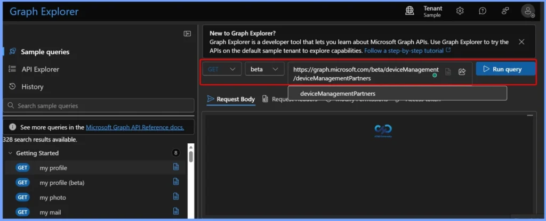The image size is (546, 221).
Task: Open the beta version dropdown
Action: pos(264,69)
